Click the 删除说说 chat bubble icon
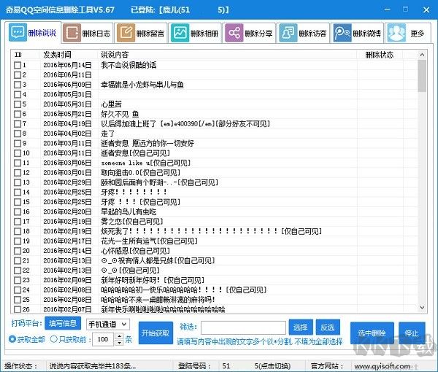The image size is (438, 372). [18, 32]
